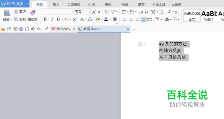The width and height of the screenshot is (224, 119).
Task: Switch to the 插入 ribbon tab
Action: point(56,5)
